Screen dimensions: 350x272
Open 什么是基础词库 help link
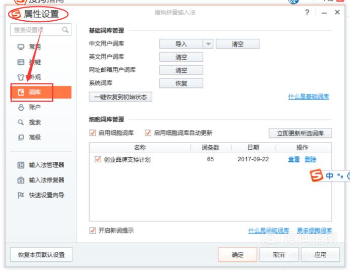click(x=309, y=97)
